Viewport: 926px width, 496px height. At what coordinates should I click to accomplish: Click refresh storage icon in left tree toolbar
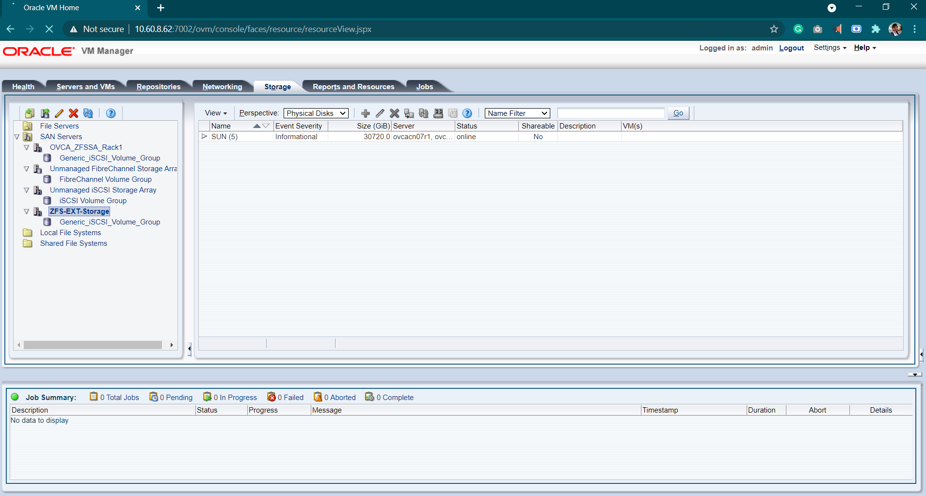pyautogui.click(x=88, y=113)
